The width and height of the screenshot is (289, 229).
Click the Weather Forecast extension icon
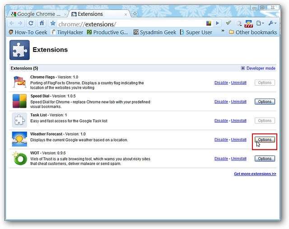click(x=19, y=139)
